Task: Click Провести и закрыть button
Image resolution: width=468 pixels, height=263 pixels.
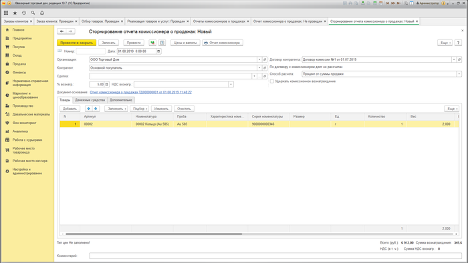Action: (x=76, y=43)
